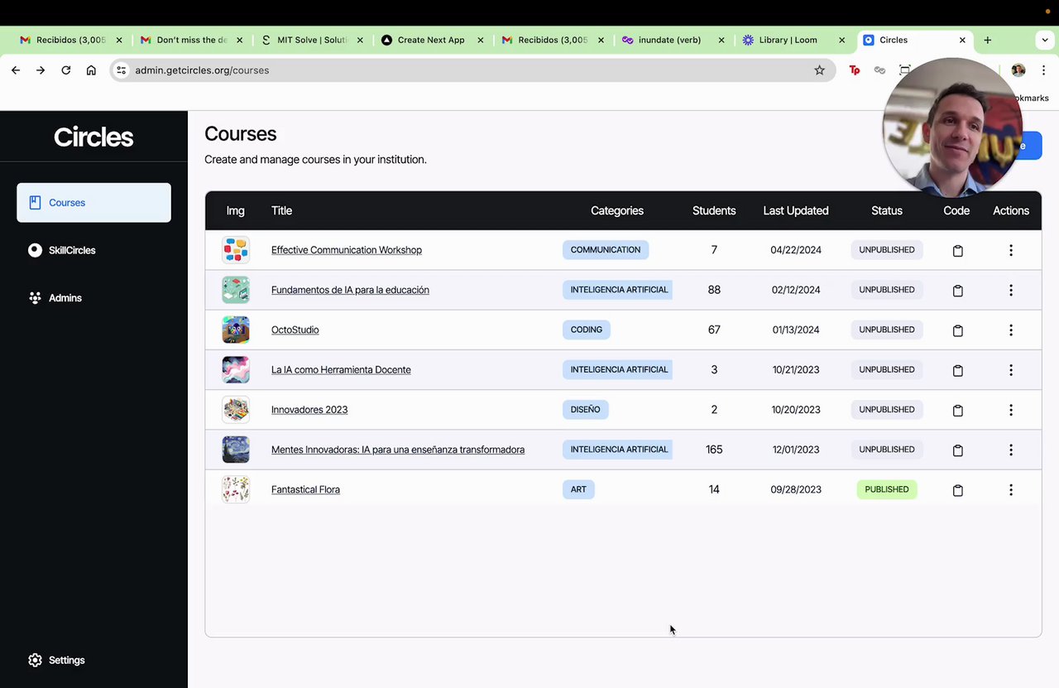View site information icon in address bar
The image size is (1059, 688).
(x=122, y=70)
